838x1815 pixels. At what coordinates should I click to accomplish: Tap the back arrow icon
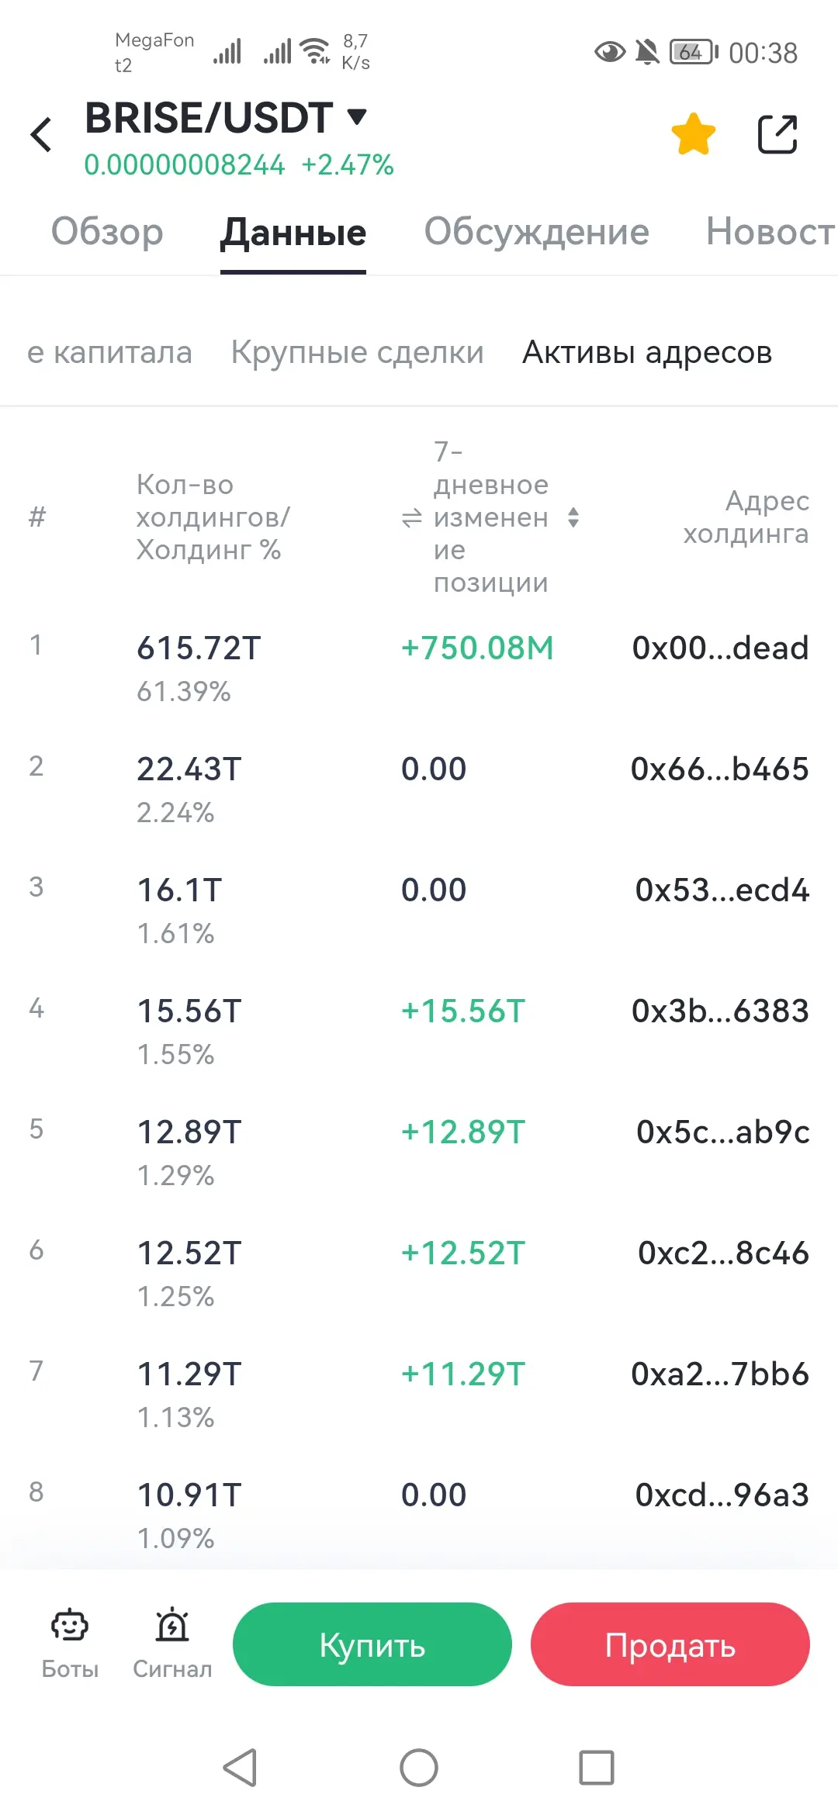click(x=41, y=134)
